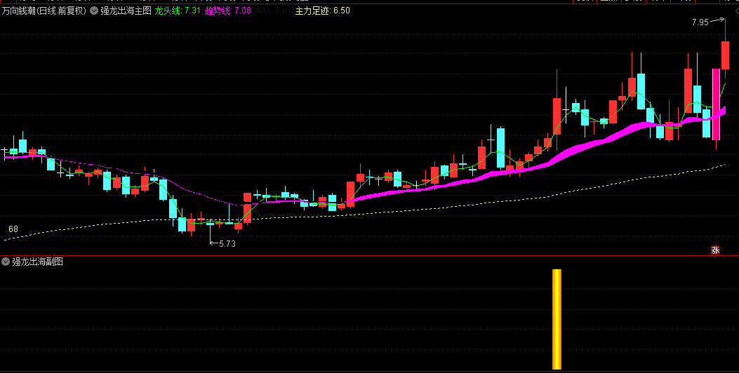The image size is (739, 373).
Task: Click the red 涨 icon in the chart corner
Action: point(715,250)
